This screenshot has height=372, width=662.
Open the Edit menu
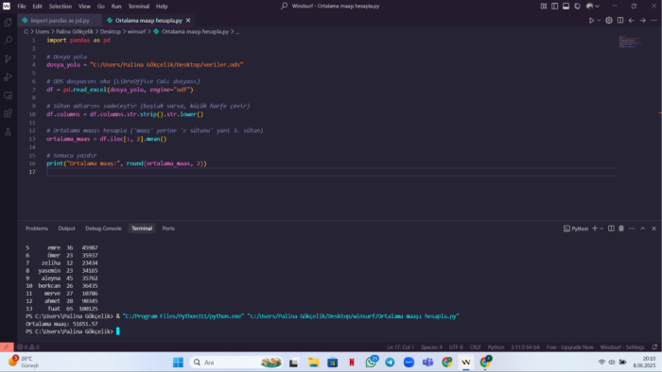pos(37,7)
